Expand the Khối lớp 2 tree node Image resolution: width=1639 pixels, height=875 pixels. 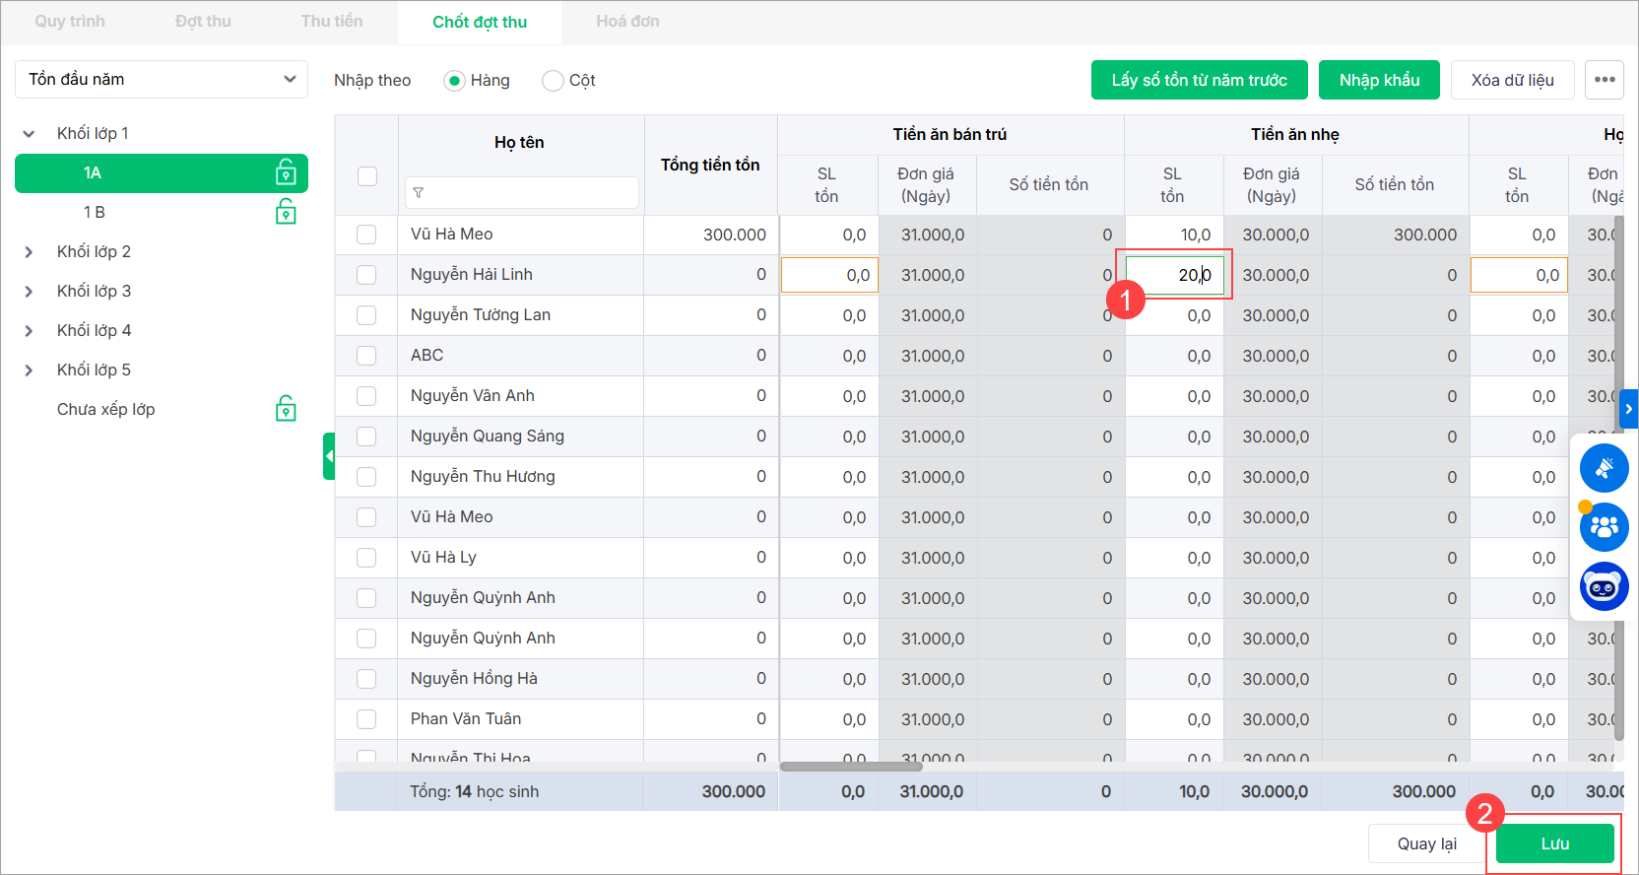tap(29, 252)
